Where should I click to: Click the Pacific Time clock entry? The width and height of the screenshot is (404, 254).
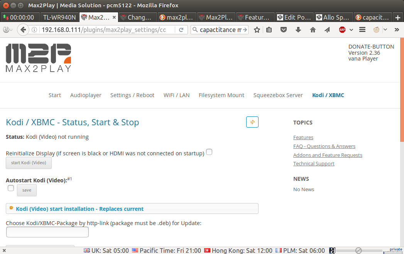click(x=166, y=251)
